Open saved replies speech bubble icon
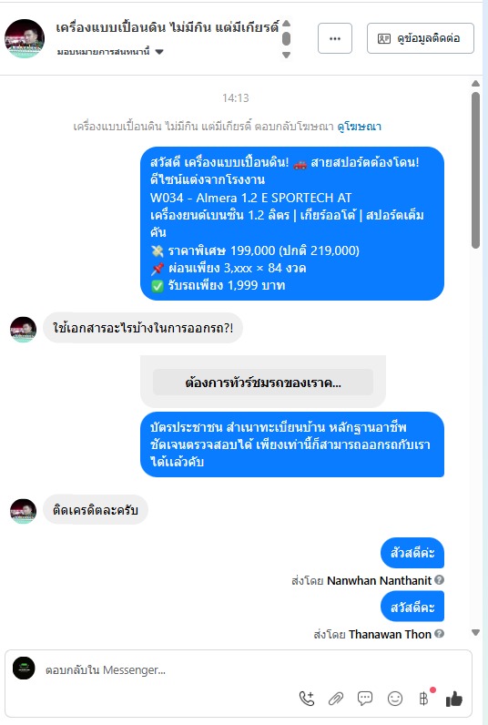 point(365,699)
